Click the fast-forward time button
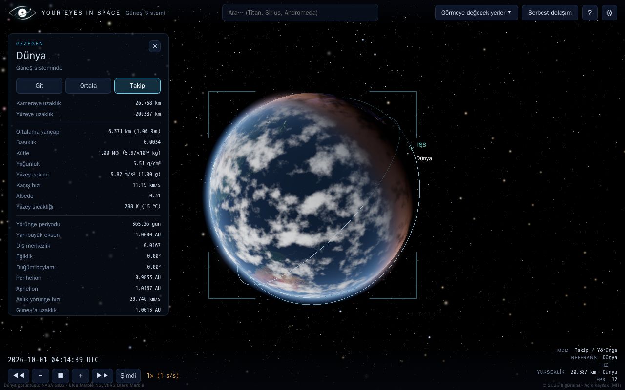The height and width of the screenshot is (390, 625). 103,376
